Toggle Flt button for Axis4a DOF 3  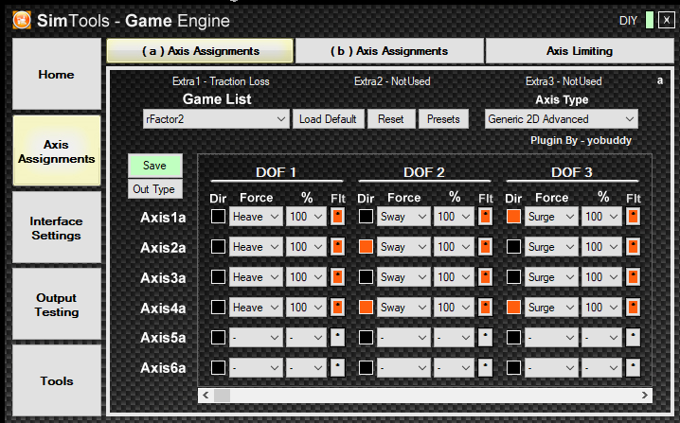click(634, 308)
